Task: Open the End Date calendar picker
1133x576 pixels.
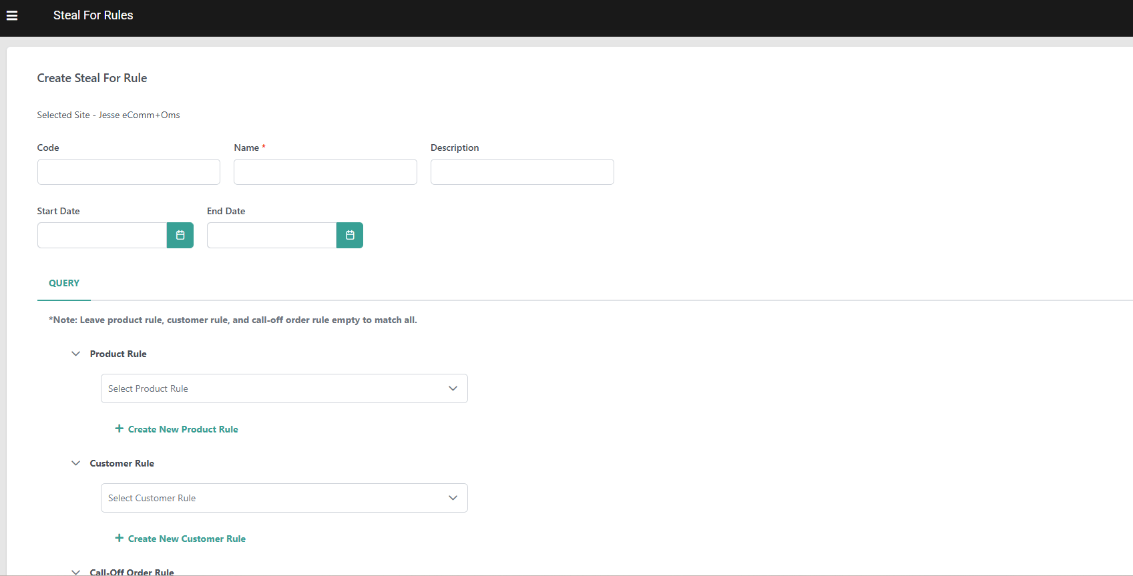Action: pos(350,235)
